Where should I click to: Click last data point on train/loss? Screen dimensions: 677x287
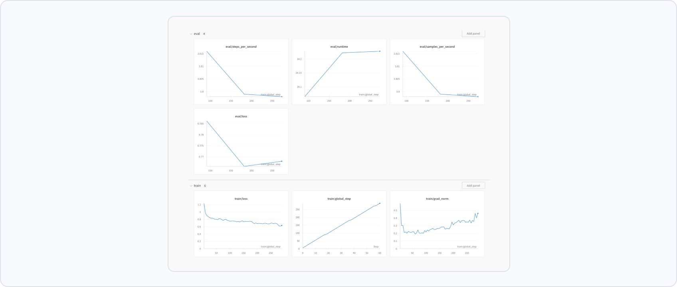[x=282, y=225]
